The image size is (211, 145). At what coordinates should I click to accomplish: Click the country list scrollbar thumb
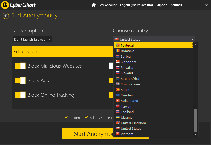pyautogui.click(x=196, y=120)
